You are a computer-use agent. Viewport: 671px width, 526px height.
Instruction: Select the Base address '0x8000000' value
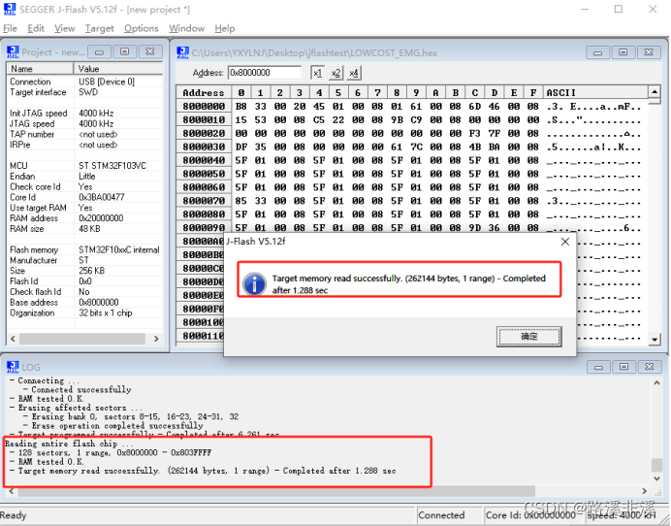99,302
